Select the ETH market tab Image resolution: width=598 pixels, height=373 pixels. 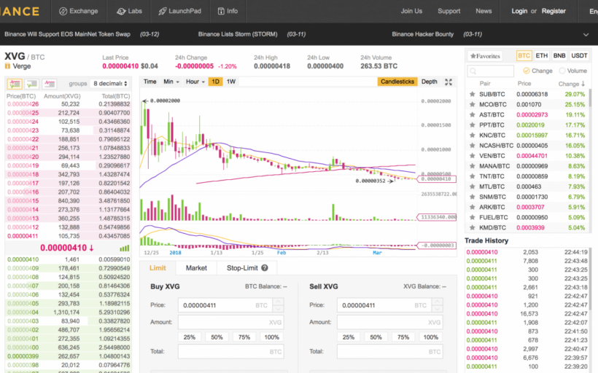[x=542, y=55]
